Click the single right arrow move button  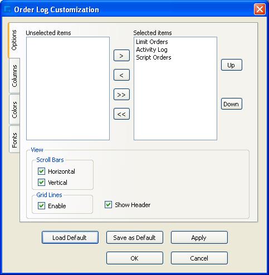(x=121, y=56)
